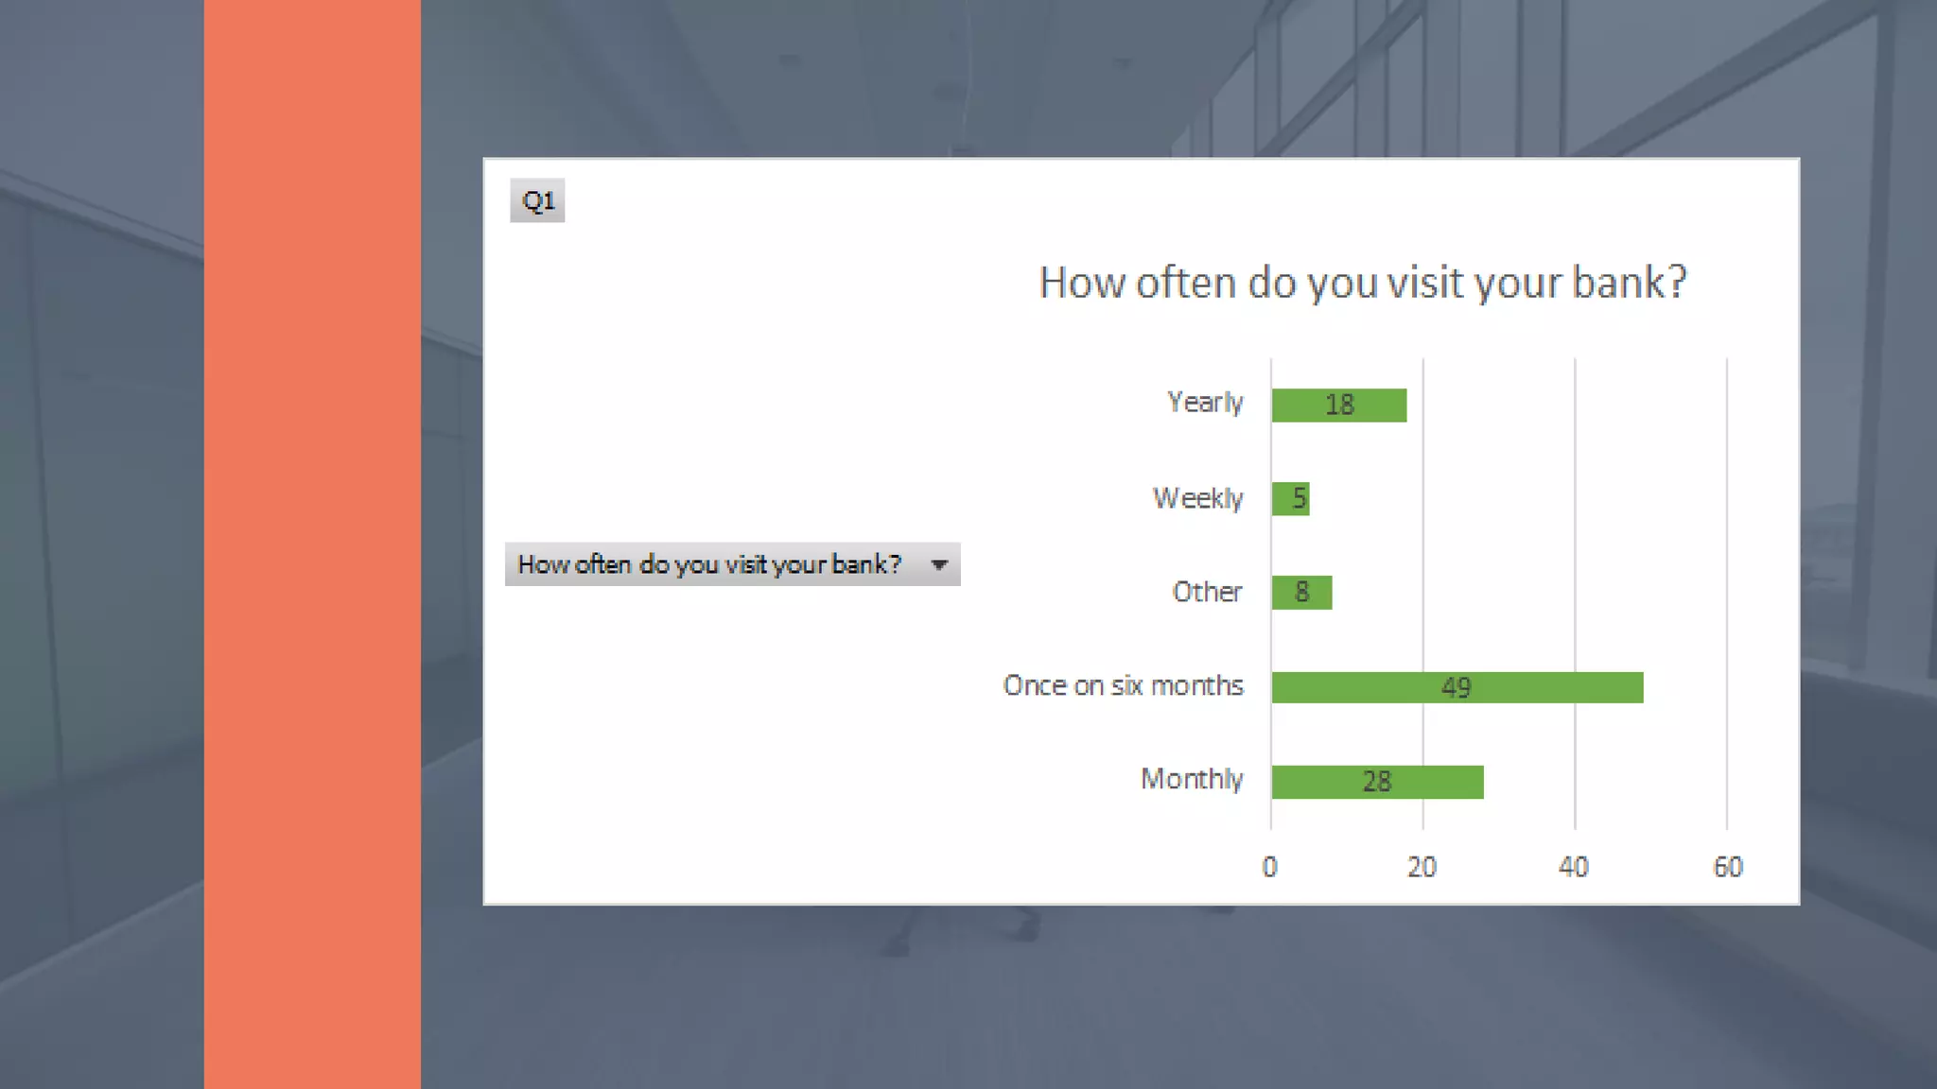Click the 20 value on the horizontal axis
This screenshot has height=1089, width=1937.
pyautogui.click(x=1422, y=867)
